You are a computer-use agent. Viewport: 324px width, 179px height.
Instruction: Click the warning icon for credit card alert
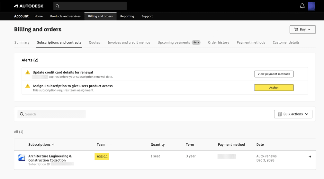[28, 72]
